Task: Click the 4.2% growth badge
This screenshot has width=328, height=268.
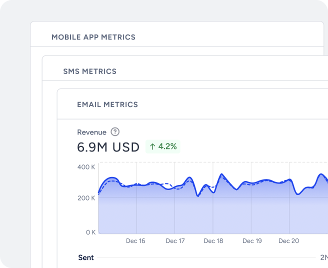Action: (162, 146)
